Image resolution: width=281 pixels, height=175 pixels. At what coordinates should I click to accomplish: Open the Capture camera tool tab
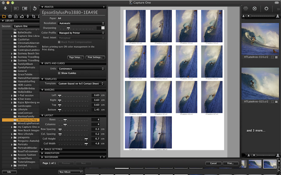click(x=10, y=16)
